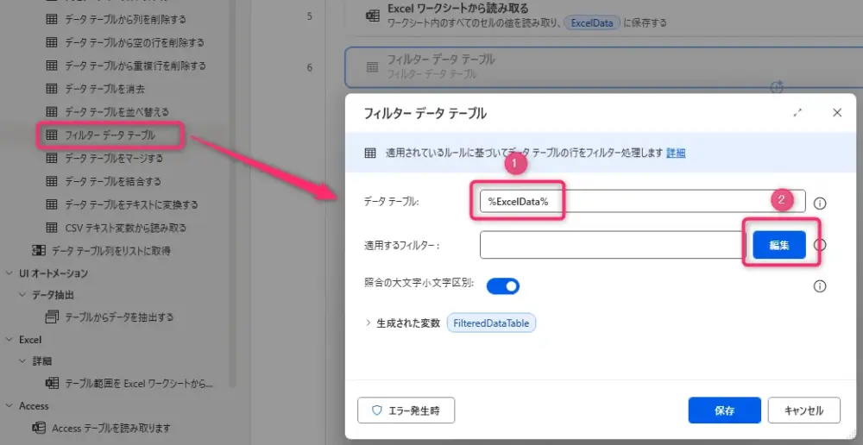
Task: Expand the 生成された変数 section
Action: tap(369, 323)
